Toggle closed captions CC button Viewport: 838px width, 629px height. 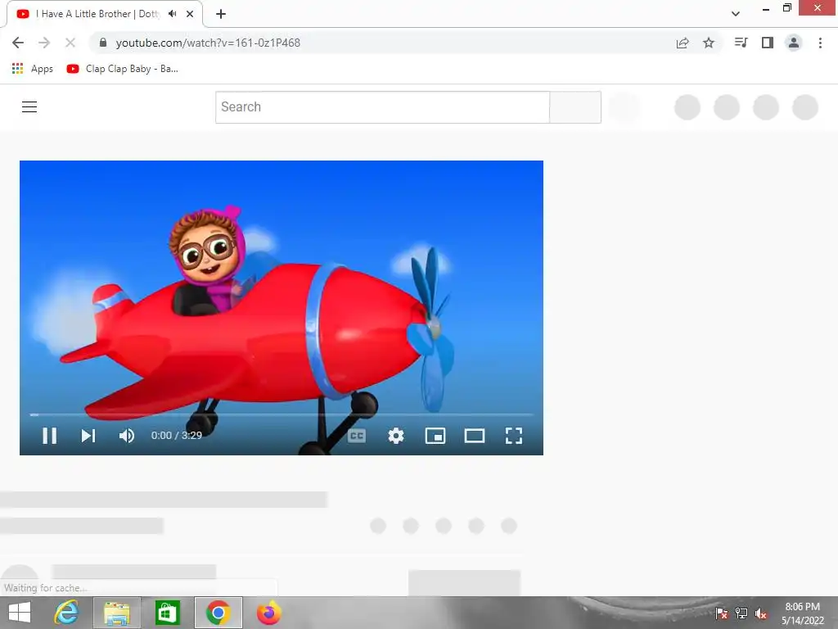point(357,436)
